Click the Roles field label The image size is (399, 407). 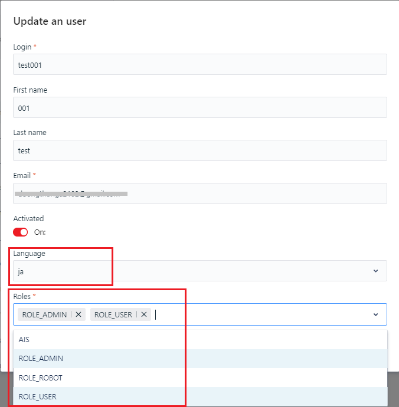pos(22,297)
